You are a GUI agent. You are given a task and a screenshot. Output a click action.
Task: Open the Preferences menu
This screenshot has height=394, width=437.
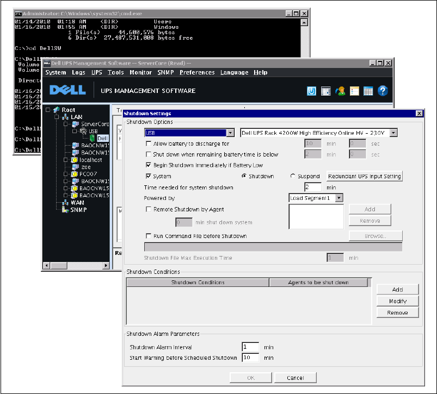[x=197, y=72]
